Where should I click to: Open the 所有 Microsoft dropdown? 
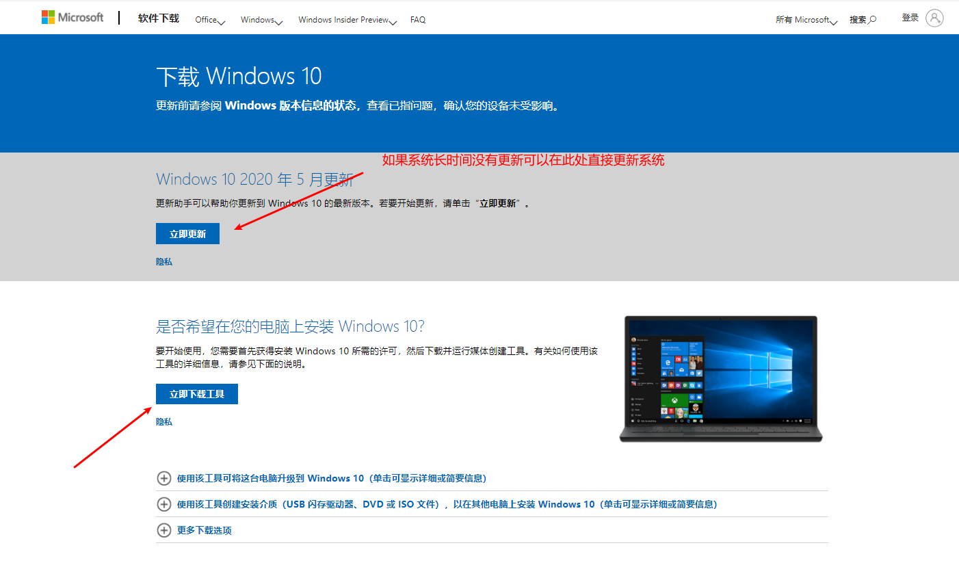tap(806, 20)
